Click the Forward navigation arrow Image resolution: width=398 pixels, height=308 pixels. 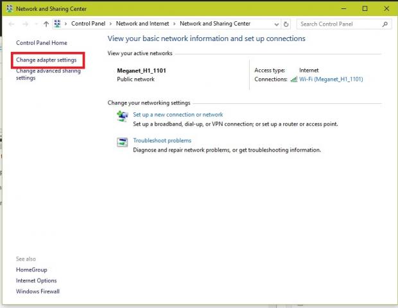[26, 24]
